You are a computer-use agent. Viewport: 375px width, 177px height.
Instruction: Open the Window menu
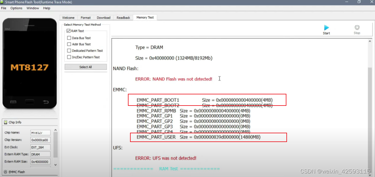click(x=33, y=8)
